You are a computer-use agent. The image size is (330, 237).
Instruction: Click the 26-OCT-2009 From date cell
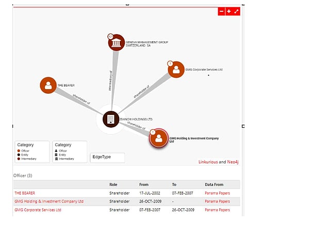tap(150, 201)
